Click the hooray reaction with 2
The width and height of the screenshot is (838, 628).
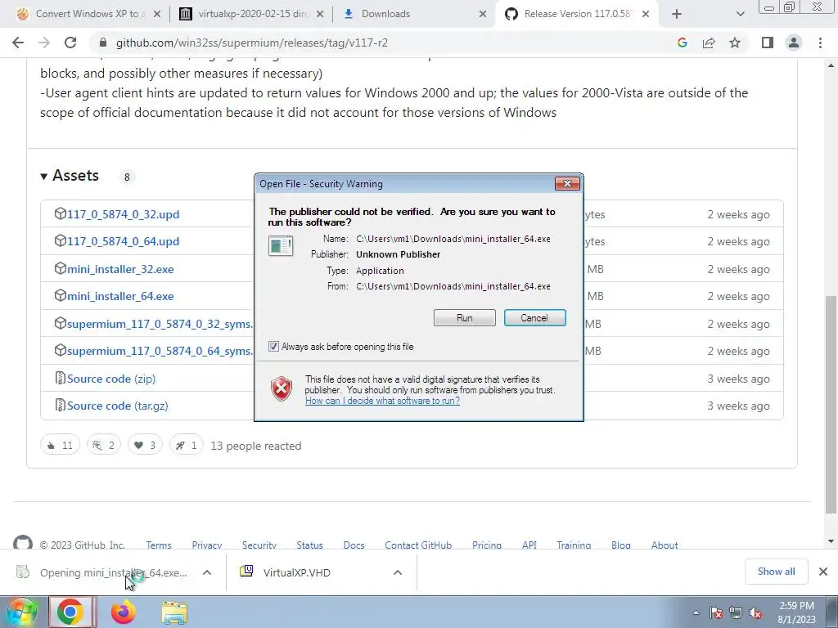click(x=104, y=445)
